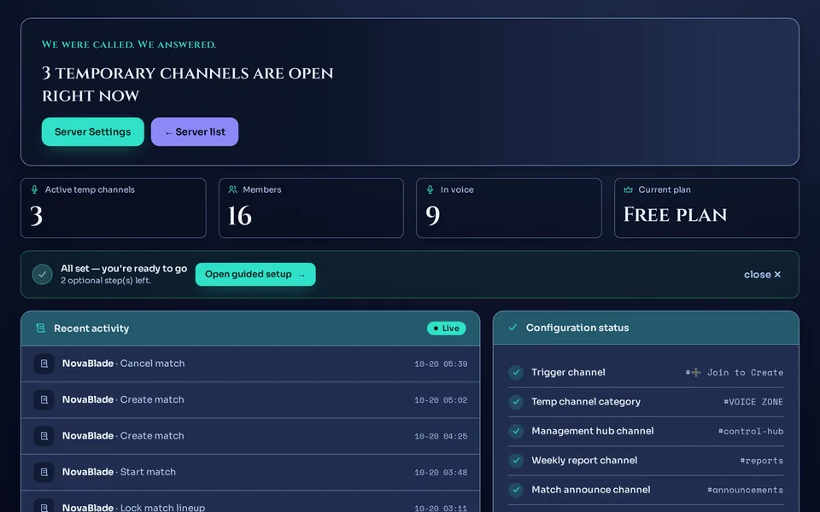The image size is (820, 512).
Task: Click the check icon for Temp channel category
Action: coord(516,402)
